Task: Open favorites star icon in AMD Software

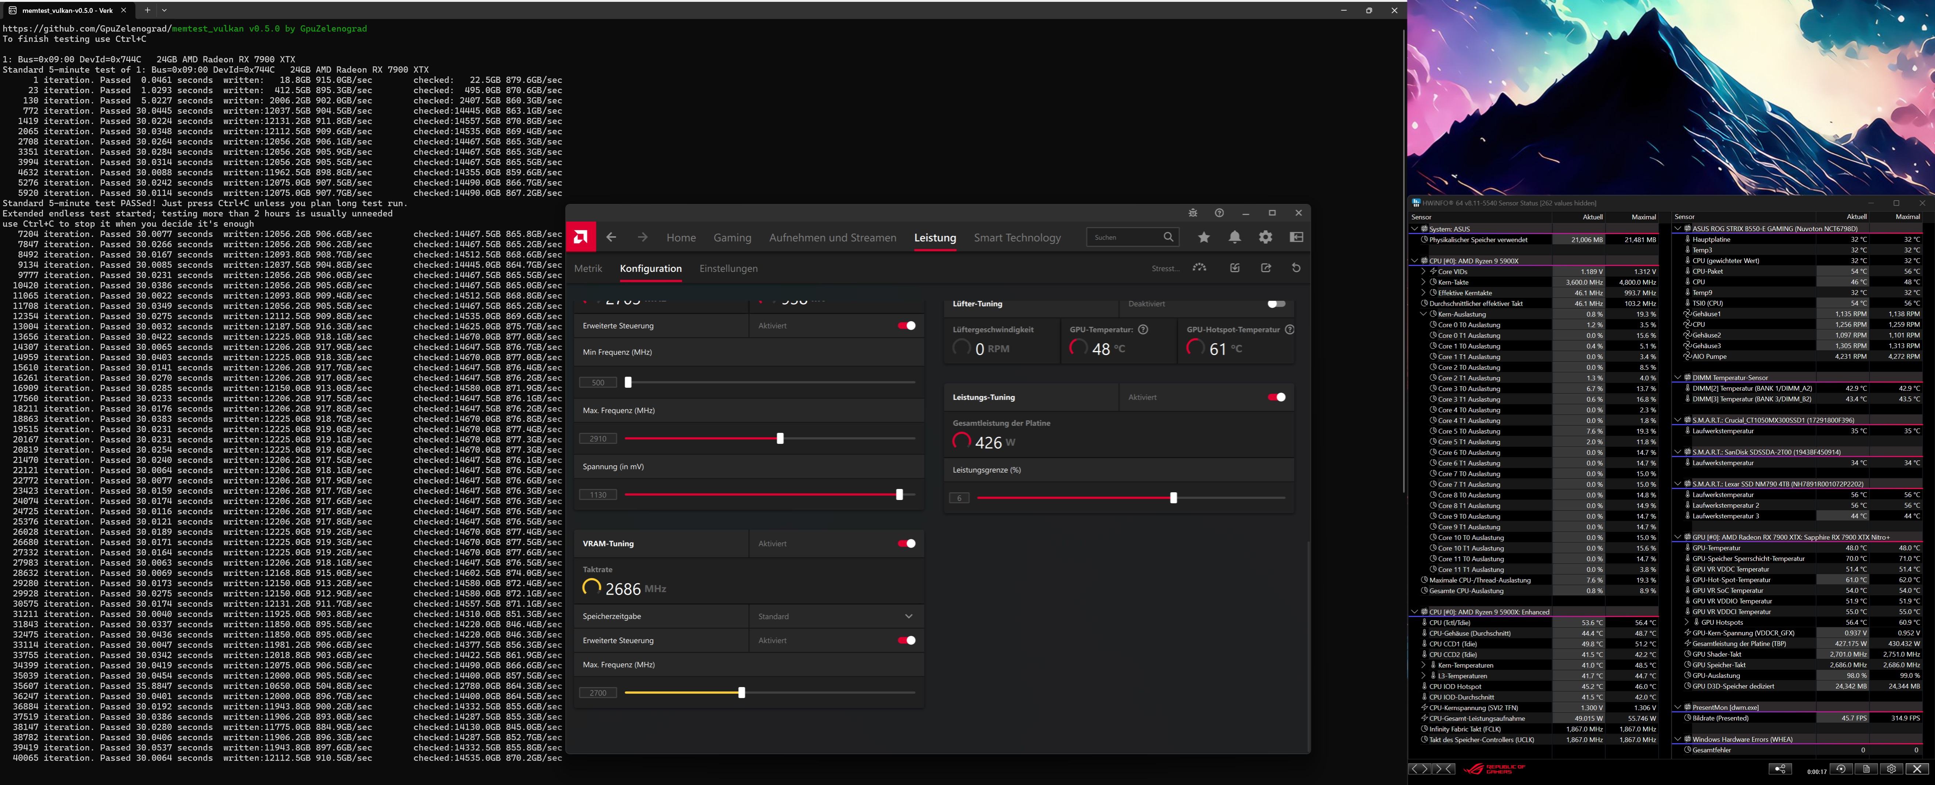Action: 1204,237
